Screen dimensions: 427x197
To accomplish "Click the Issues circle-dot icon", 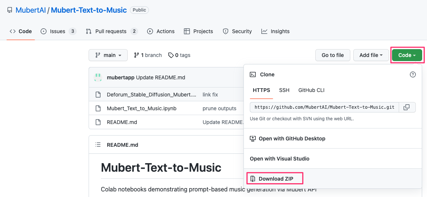I will coord(44,31).
